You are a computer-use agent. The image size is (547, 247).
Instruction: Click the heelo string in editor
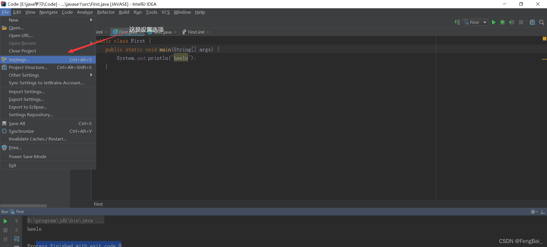click(181, 58)
